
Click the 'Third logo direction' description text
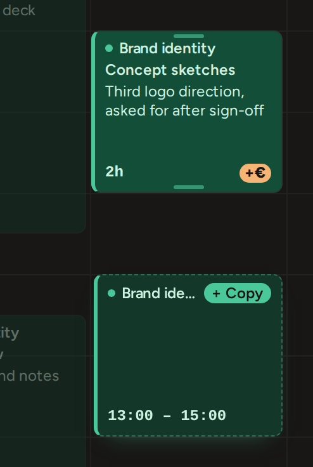pyautogui.click(x=184, y=101)
